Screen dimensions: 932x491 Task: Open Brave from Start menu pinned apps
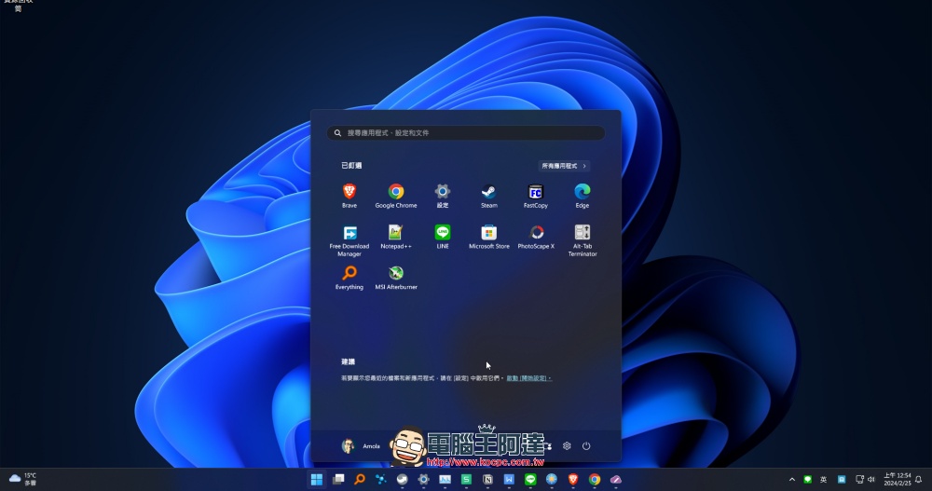pos(349,196)
